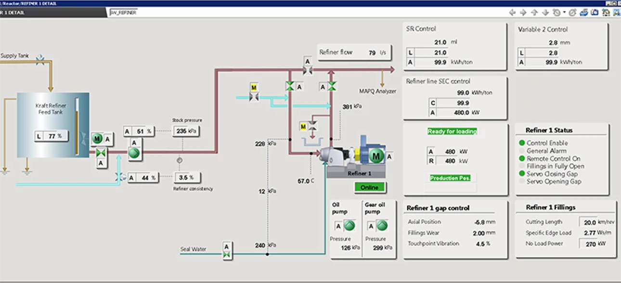Viewport: 621px width, 283px height.
Task: Select the 44 % dilution valve controller
Action: [x=143, y=178]
